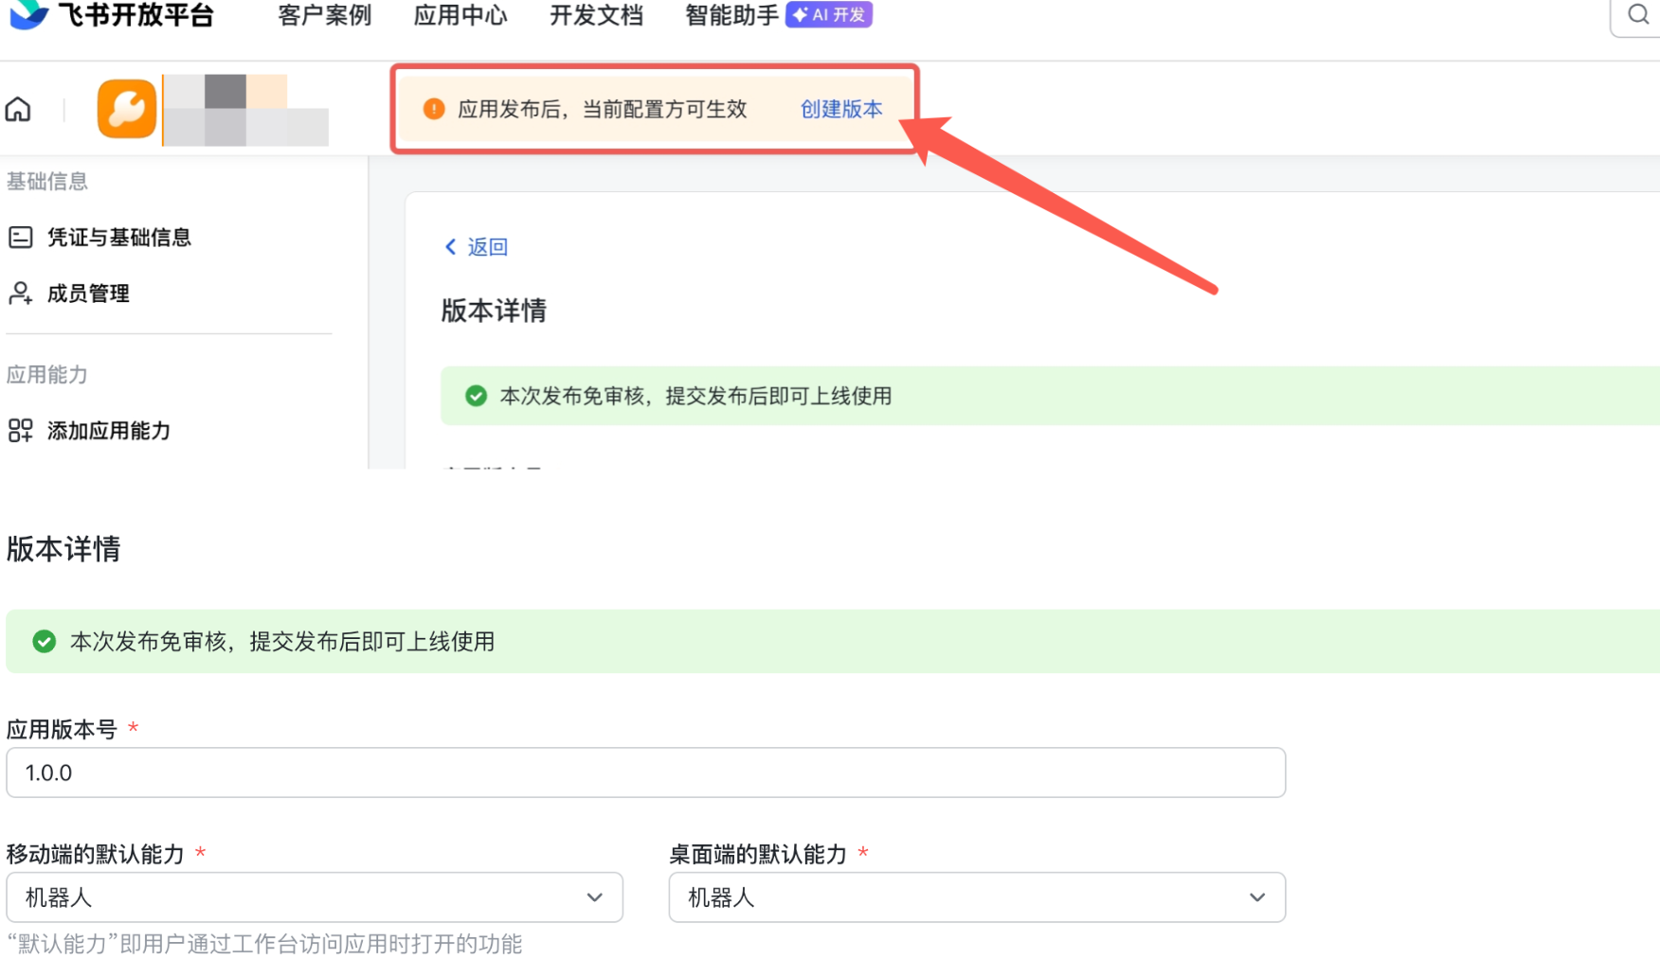Select 凭证与基础信息 in the sidebar
1660x977 pixels.
point(119,237)
